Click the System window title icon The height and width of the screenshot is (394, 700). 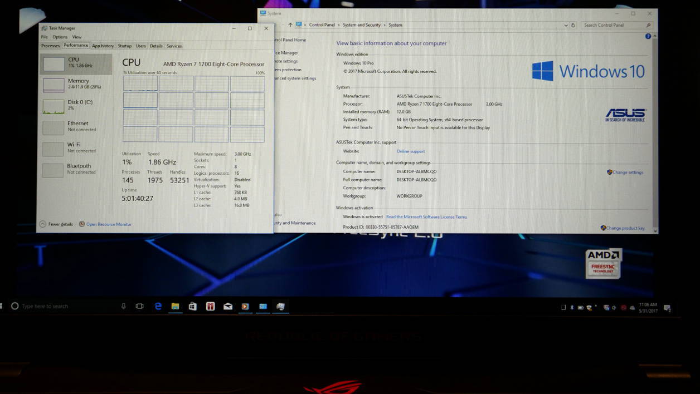click(263, 13)
